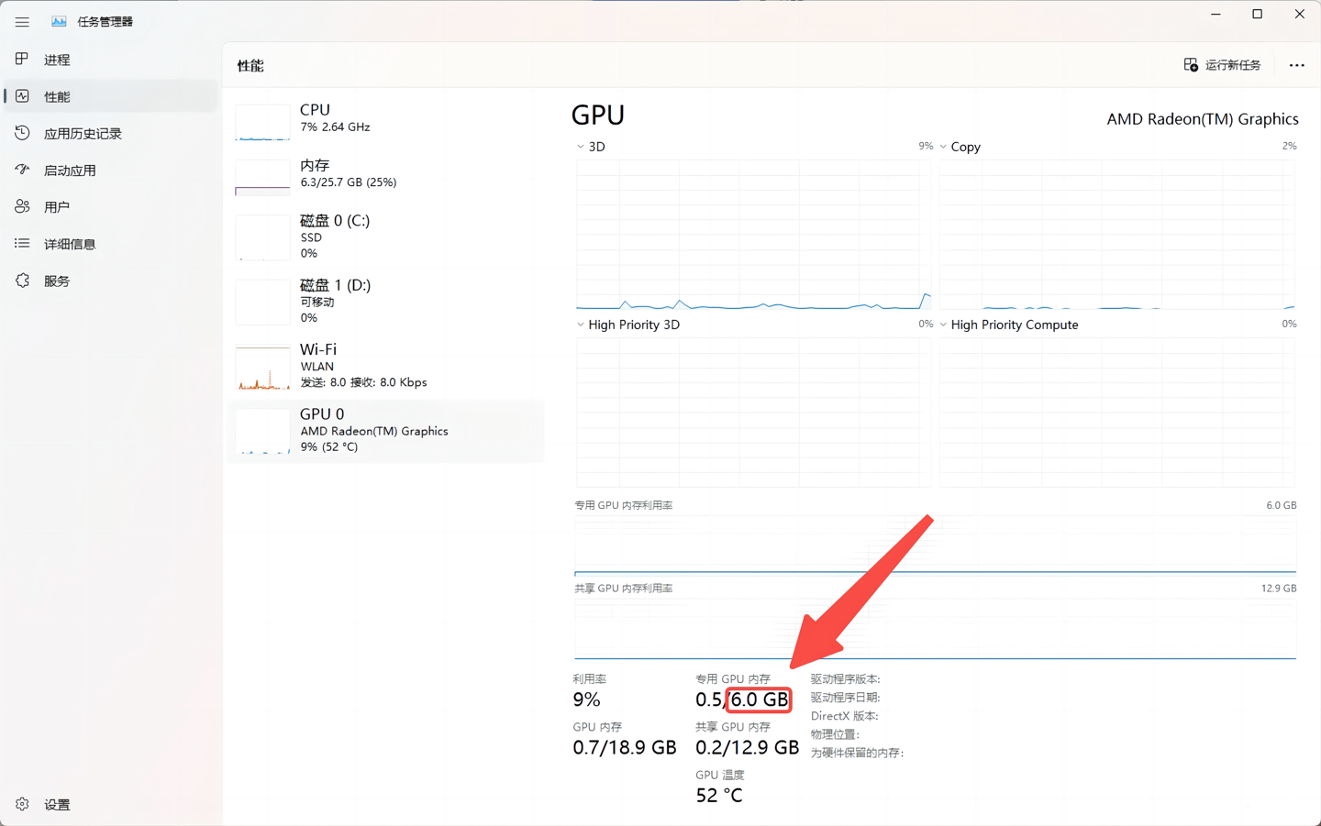Click the 6.0 GB graph maximum label
Image resolution: width=1321 pixels, height=826 pixels.
coord(1281,505)
